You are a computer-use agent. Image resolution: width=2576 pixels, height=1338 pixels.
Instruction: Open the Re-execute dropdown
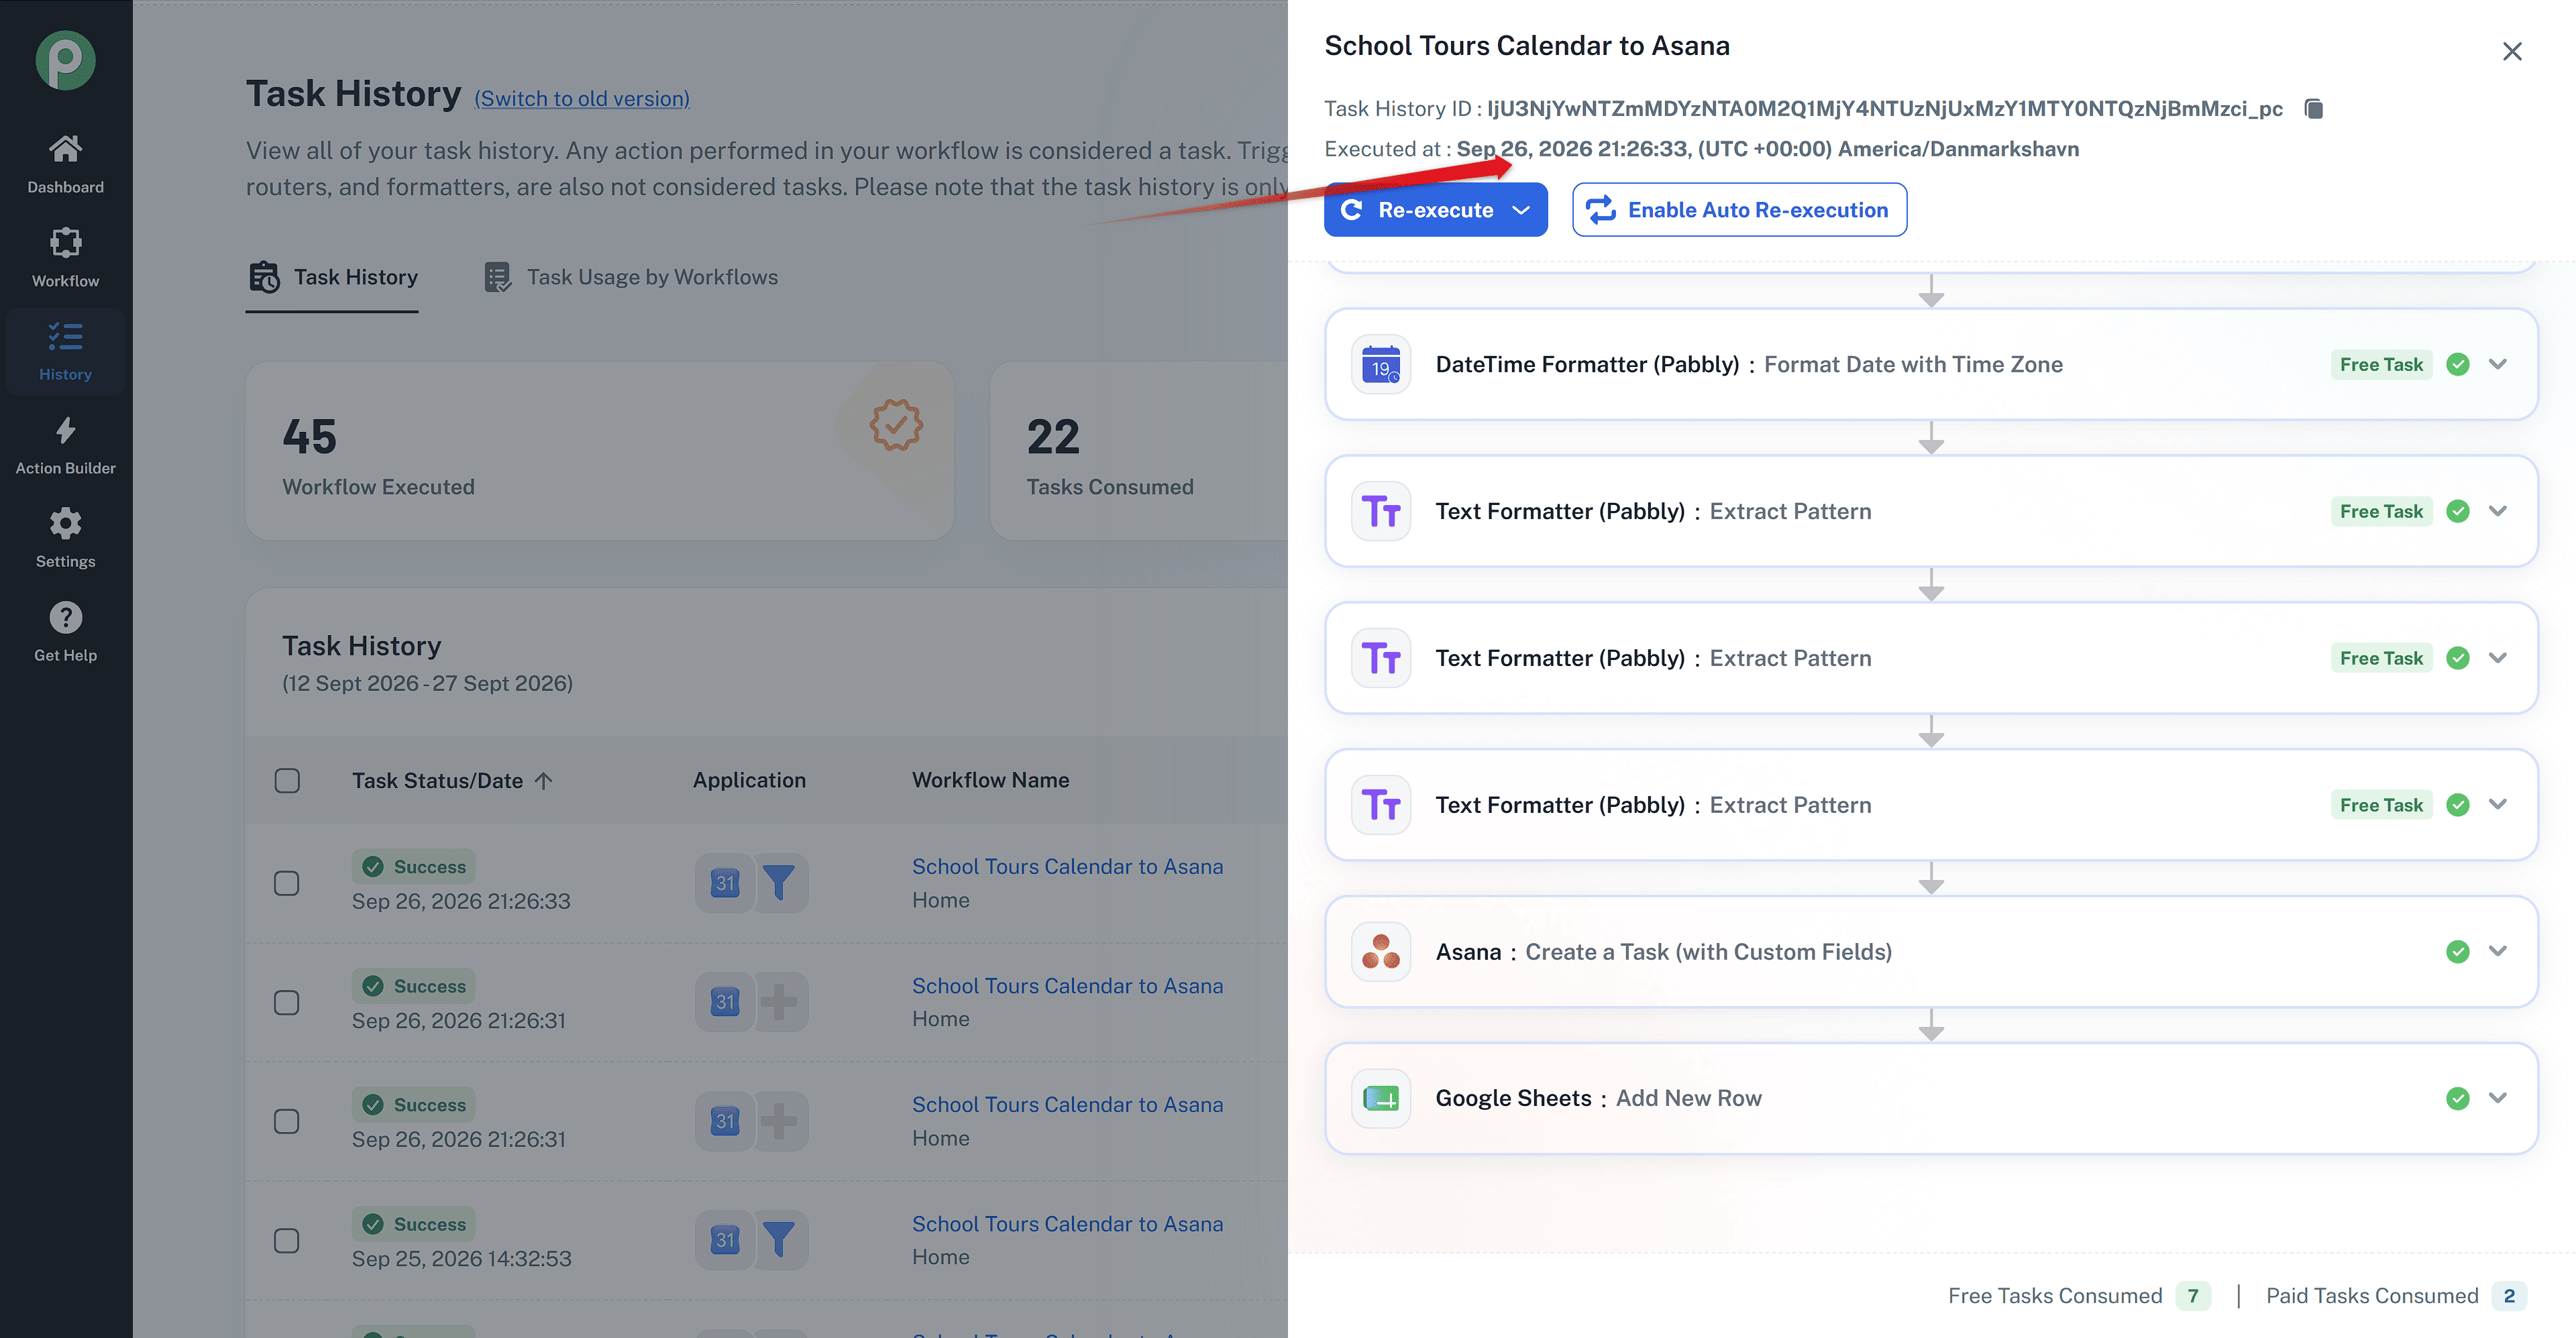point(1521,210)
